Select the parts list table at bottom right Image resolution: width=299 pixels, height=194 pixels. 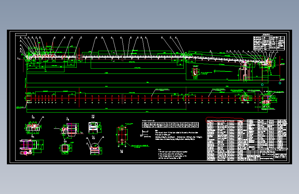pos(247,140)
